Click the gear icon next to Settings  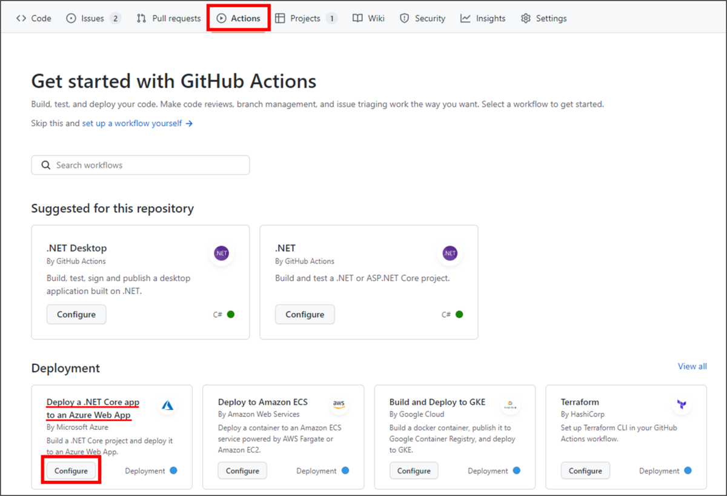(x=525, y=18)
